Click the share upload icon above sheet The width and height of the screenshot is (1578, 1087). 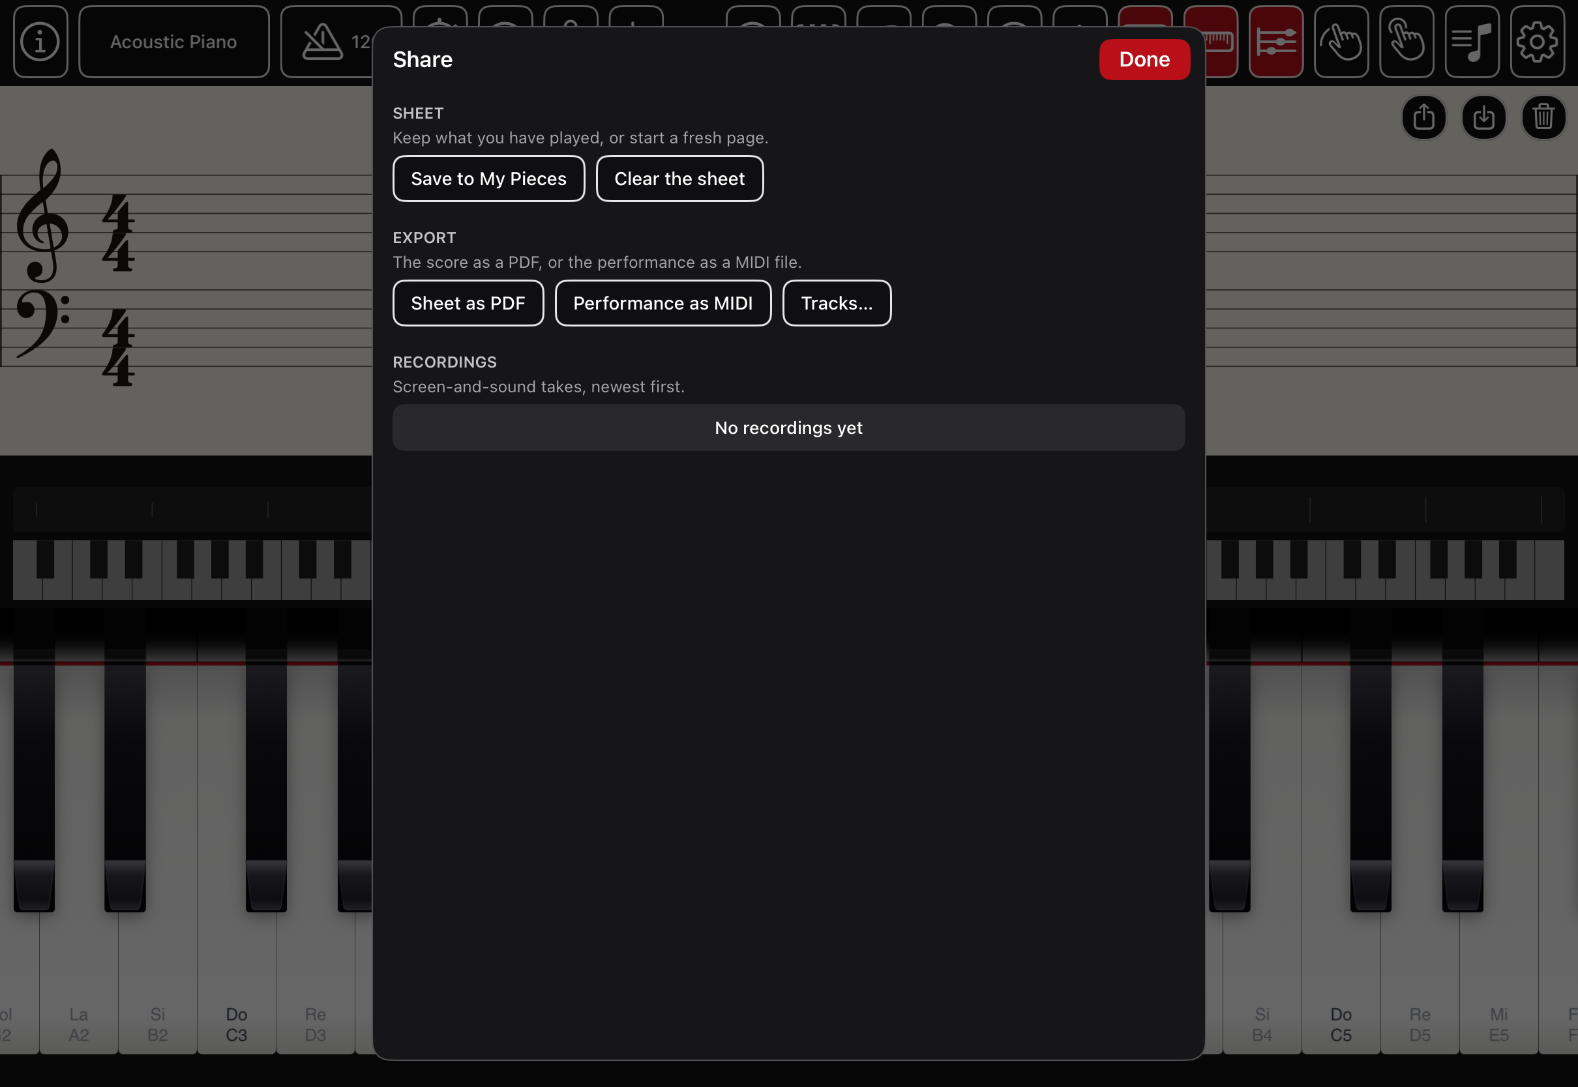[x=1423, y=117]
